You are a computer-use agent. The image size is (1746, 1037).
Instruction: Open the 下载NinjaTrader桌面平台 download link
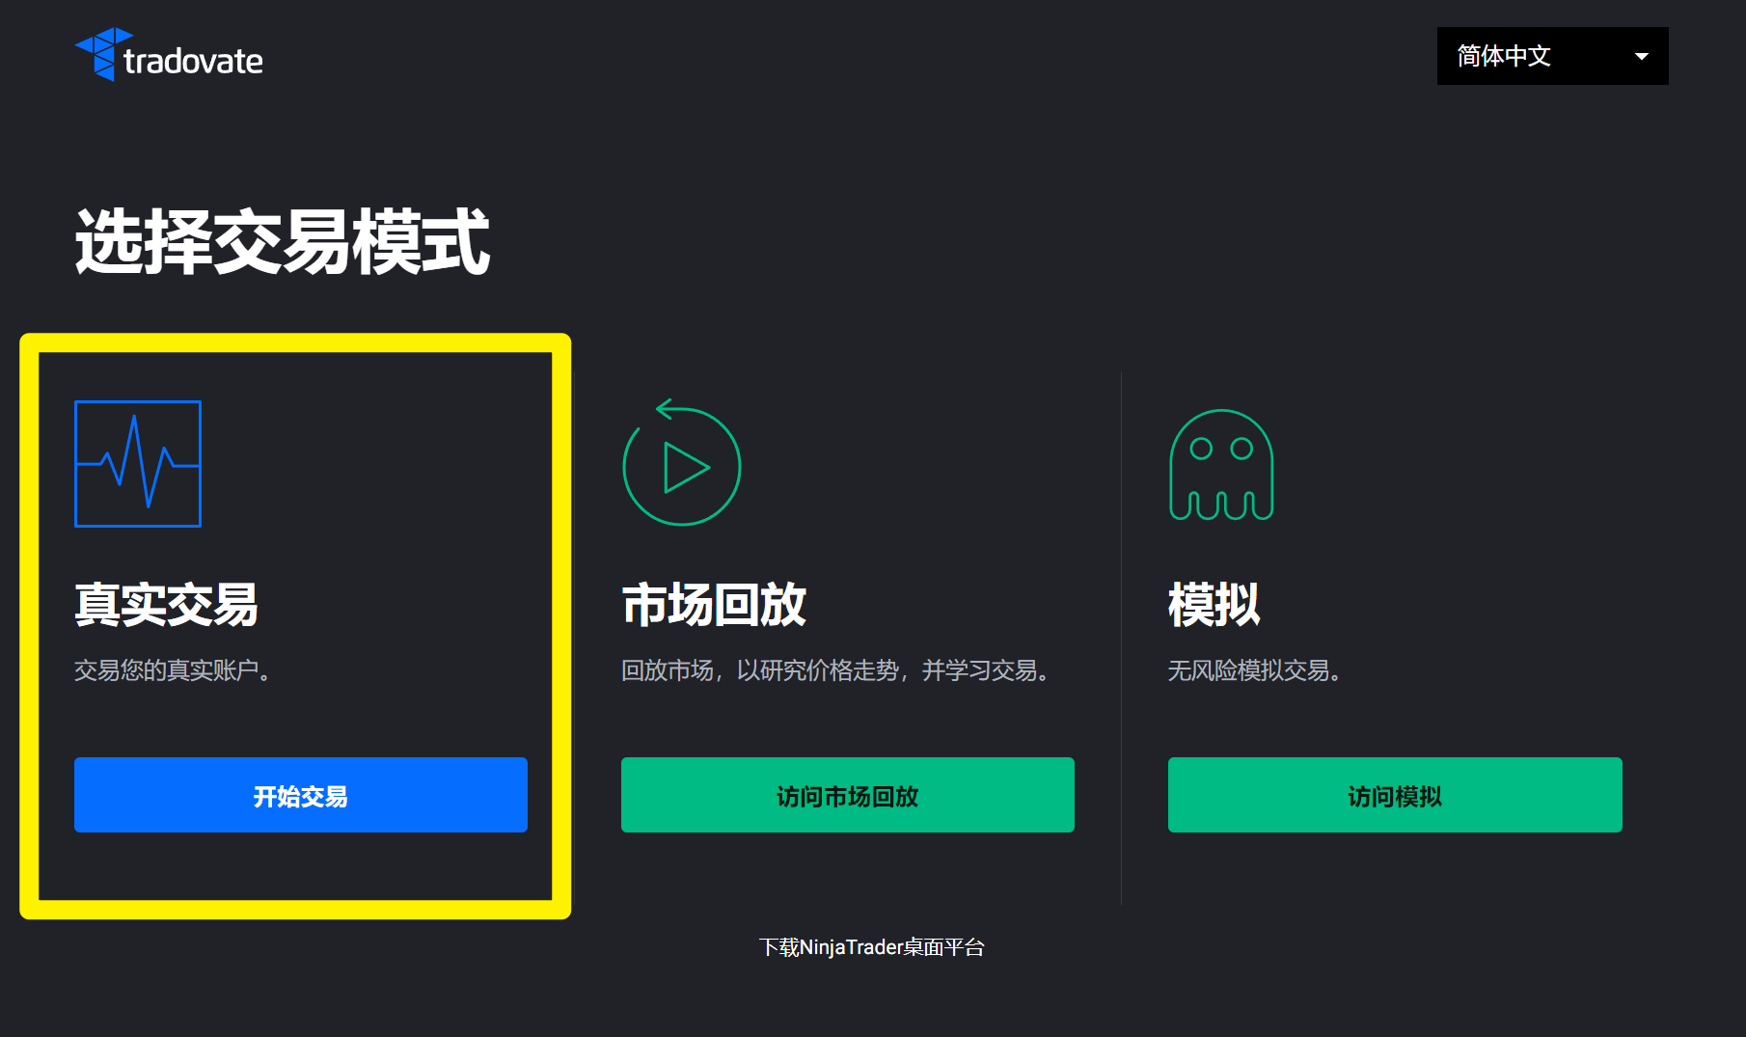pyautogui.click(x=871, y=947)
